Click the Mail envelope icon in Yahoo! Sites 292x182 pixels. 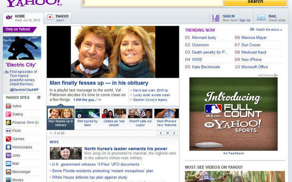coord(8,164)
